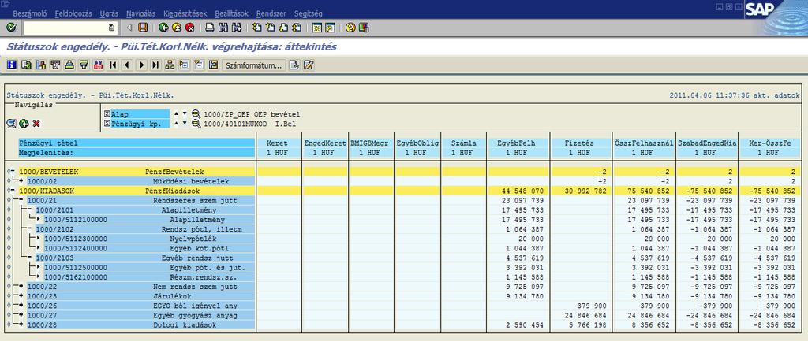Viewport: 808px width, 341px height.
Task: Select the Alap characteristic label
Action: tap(140, 114)
